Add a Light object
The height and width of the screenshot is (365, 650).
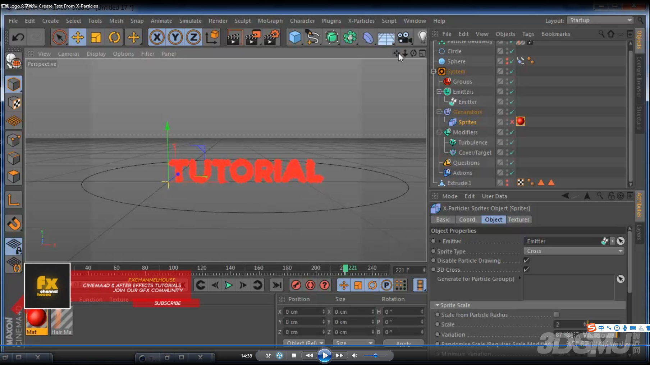[422, 37]
